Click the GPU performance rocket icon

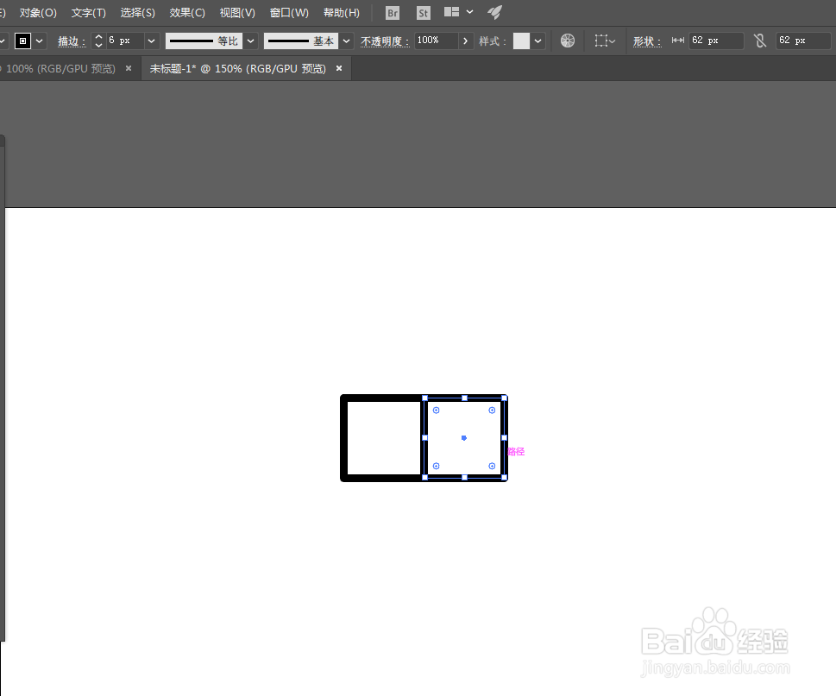pos(494,12)
